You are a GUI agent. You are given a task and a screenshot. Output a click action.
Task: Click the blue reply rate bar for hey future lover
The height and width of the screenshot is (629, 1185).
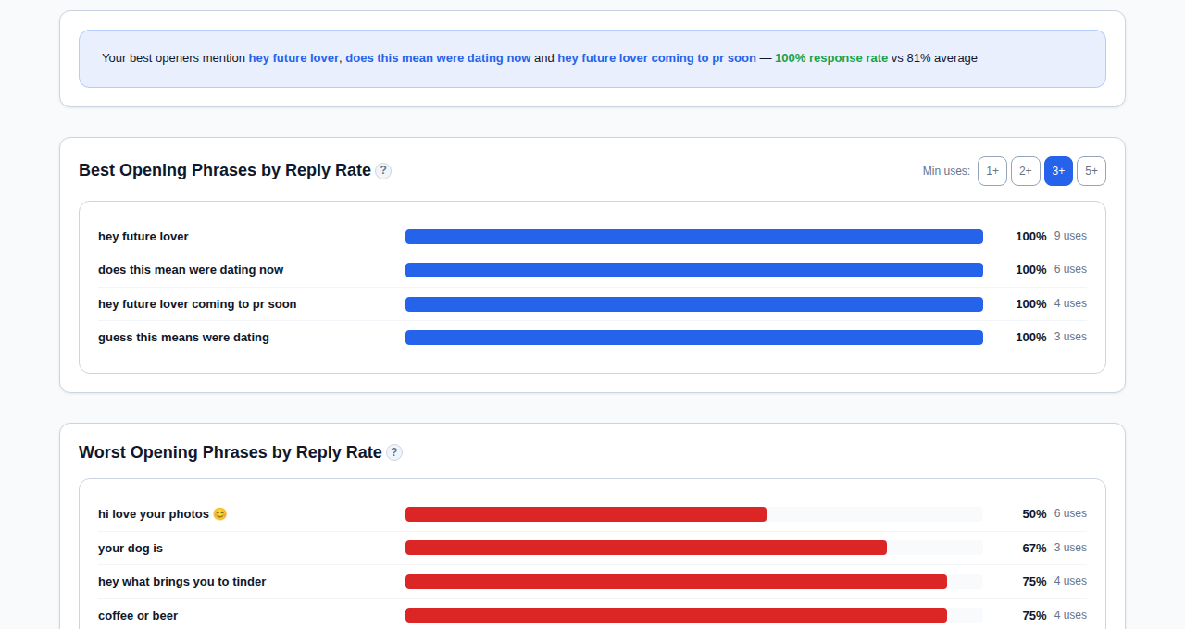pyautogui.click(x=694, y=236)
